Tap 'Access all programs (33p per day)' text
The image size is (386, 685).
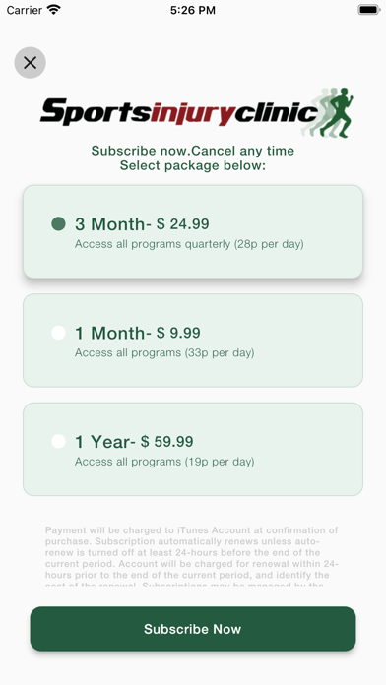[x=164, y=352]
